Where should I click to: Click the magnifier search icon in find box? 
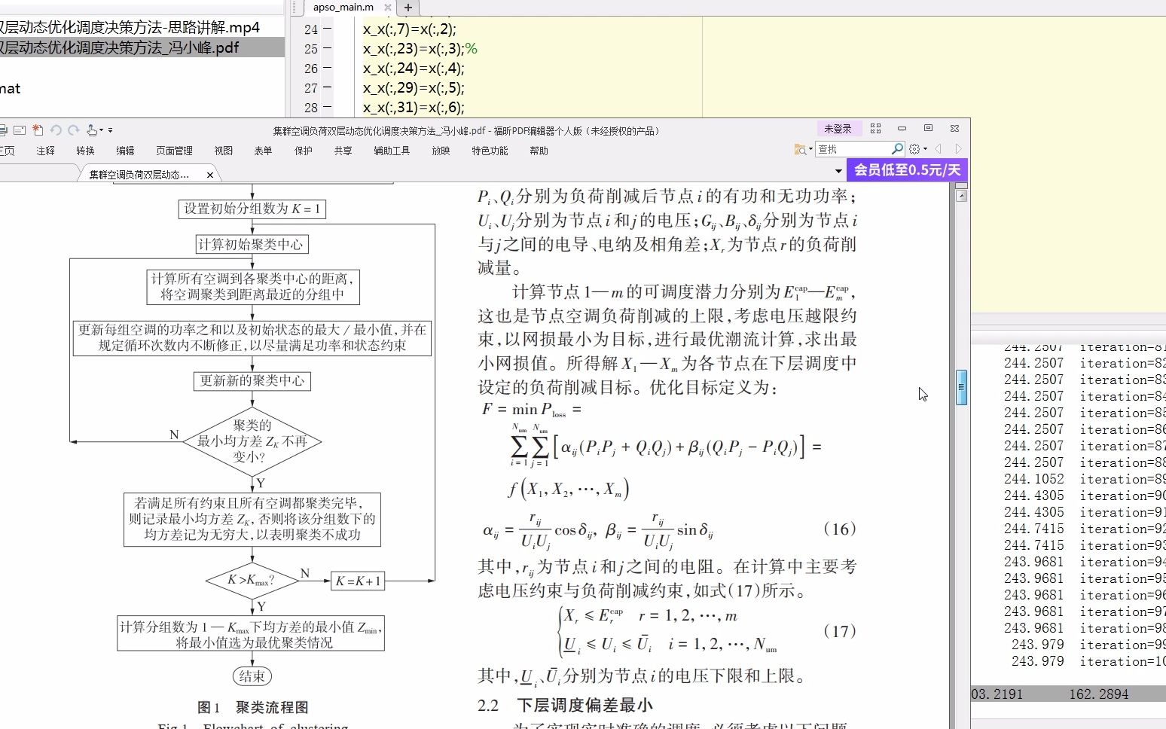[897, 149]
